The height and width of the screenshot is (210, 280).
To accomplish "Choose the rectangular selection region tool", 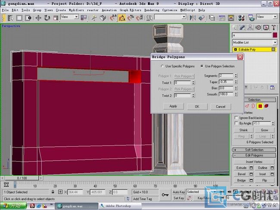I will (x=19, y=18).
